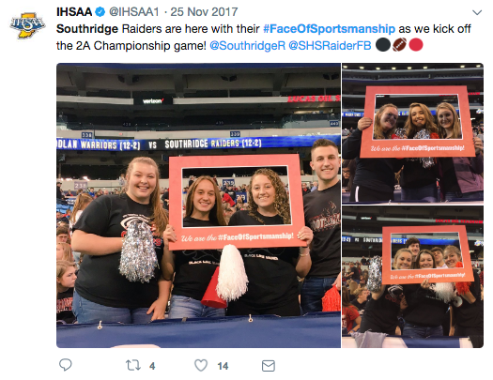Open the 25 Nov 2017 timestamp
Viewport: 493px width, 380px height.
point(204,12)
